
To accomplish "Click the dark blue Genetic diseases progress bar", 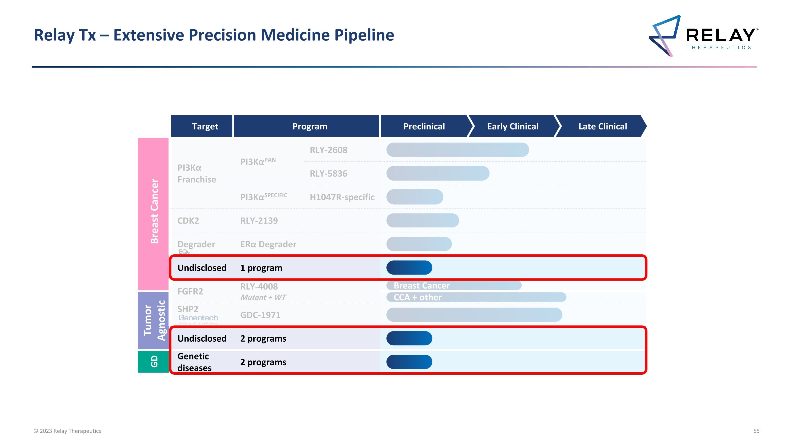I will 409,362.
